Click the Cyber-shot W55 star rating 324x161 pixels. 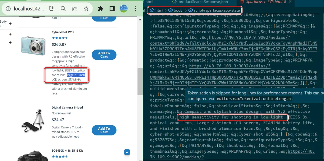[60, 38]
